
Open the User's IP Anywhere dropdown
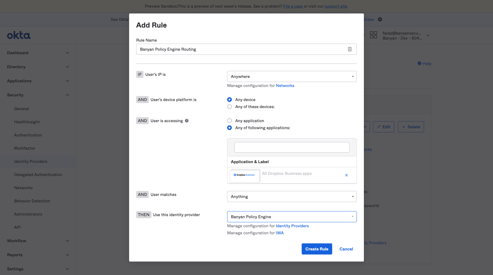pyautogui.click(x=292, y=76)
